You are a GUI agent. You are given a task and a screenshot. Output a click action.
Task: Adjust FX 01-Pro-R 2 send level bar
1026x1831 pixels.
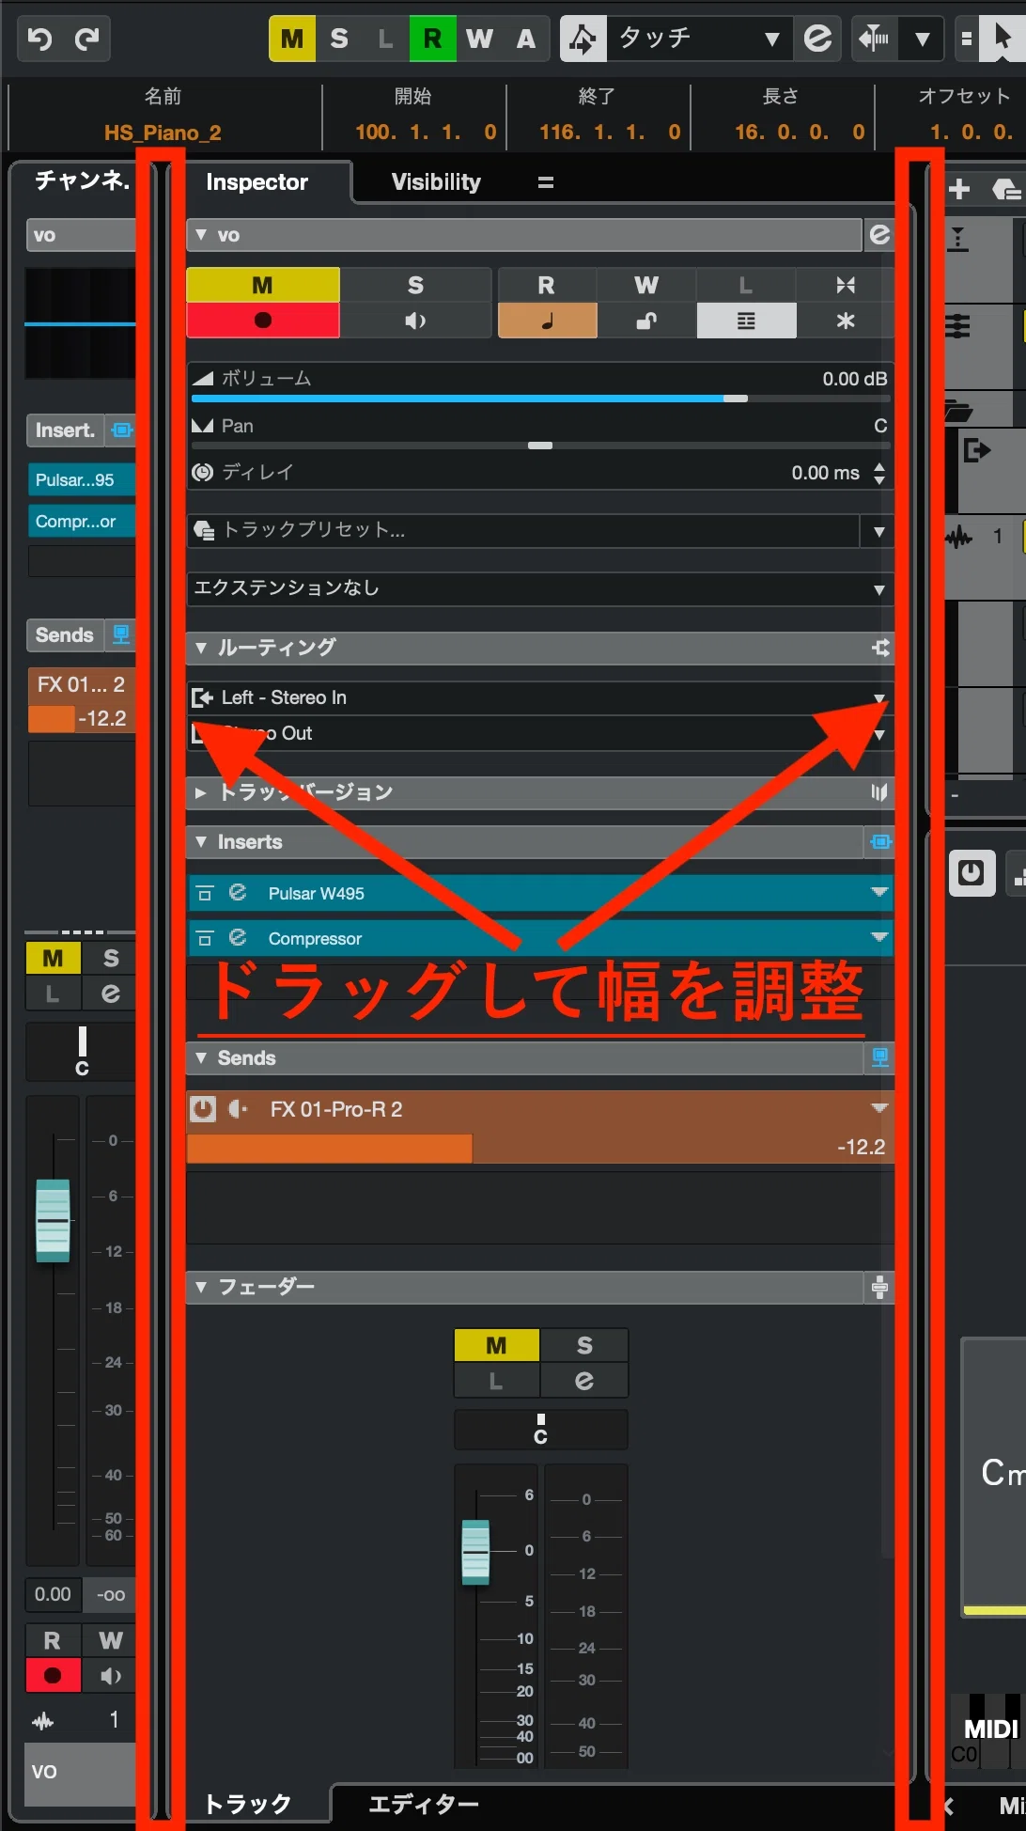pos(540,1148)
